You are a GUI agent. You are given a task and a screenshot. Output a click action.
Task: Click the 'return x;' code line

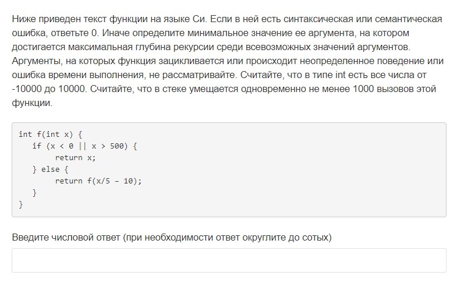[x=76, y=158]
